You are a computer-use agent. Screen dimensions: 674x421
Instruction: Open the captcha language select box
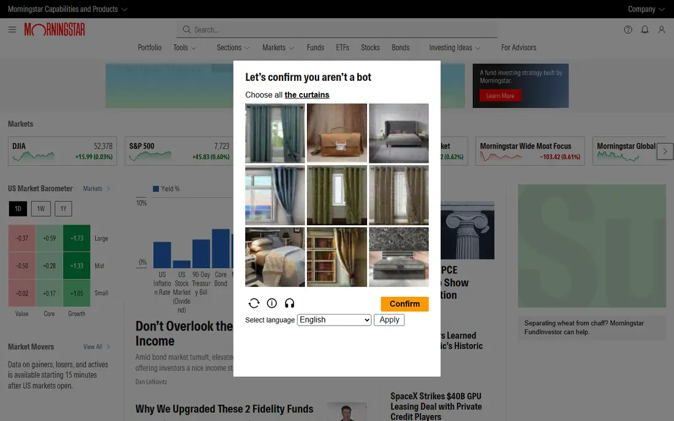334,319
